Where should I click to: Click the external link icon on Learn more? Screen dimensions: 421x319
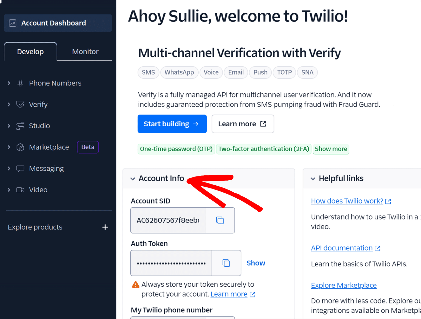[x=263, y=124]
